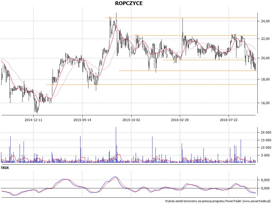This screenshot has width=272, height=204.
Task: Click the 20,00 price axis label
Action: [x=265, y=58]
